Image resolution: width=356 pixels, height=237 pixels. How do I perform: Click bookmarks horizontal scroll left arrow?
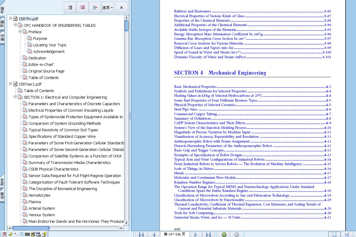tap(10, 228)
